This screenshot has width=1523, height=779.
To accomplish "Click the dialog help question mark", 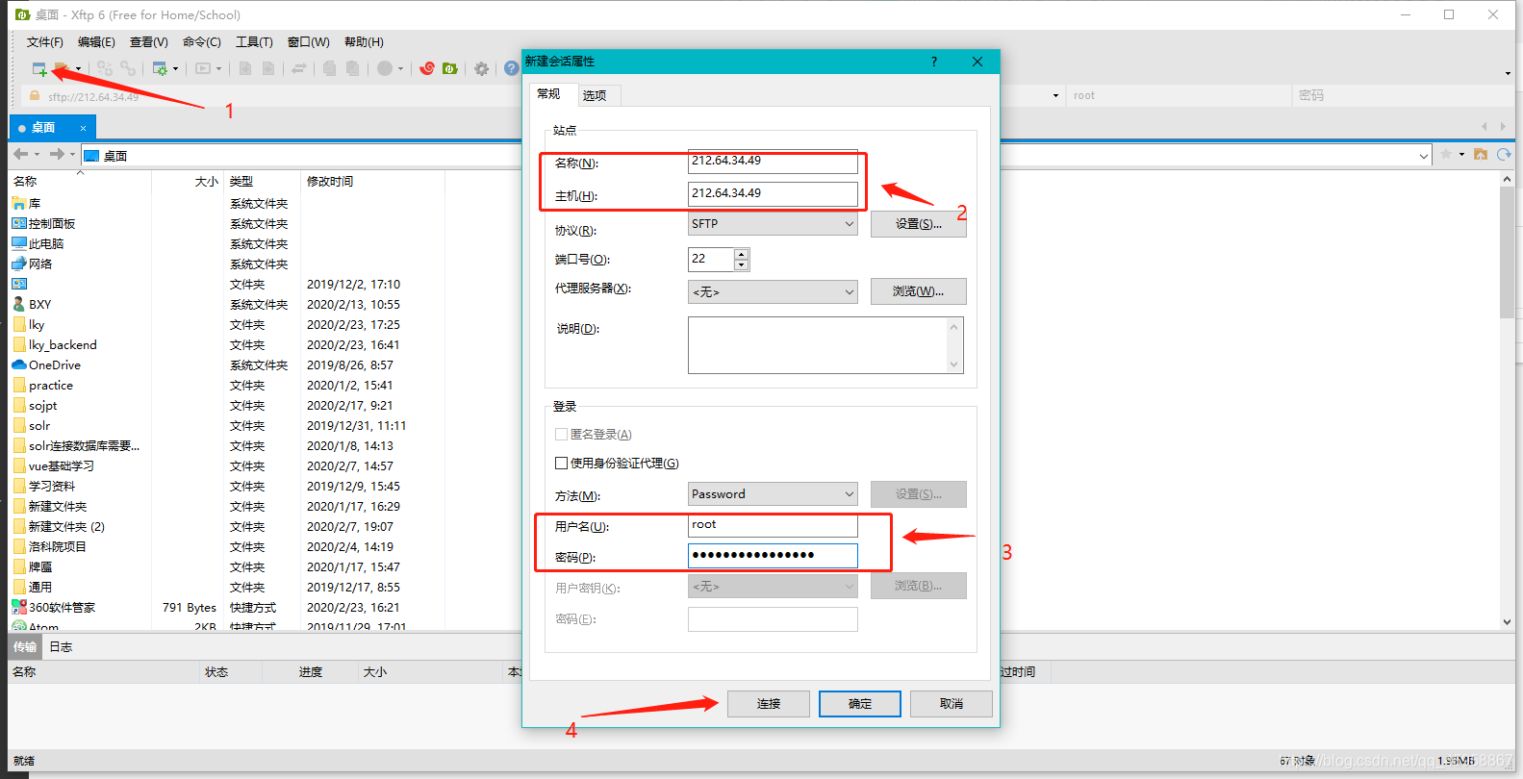I will coord(933,62).
